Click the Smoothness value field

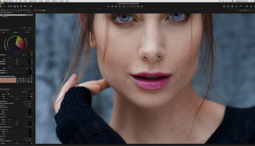tap(31, 55)
